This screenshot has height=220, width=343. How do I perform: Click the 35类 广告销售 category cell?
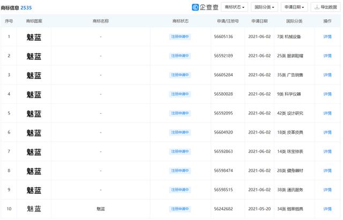point(290,75)
